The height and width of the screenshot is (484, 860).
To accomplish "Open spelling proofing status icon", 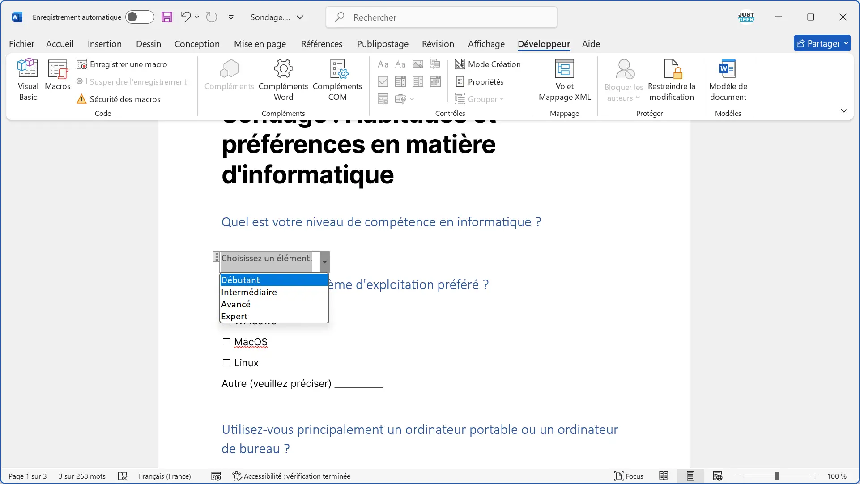I will [x=123, y=476].
